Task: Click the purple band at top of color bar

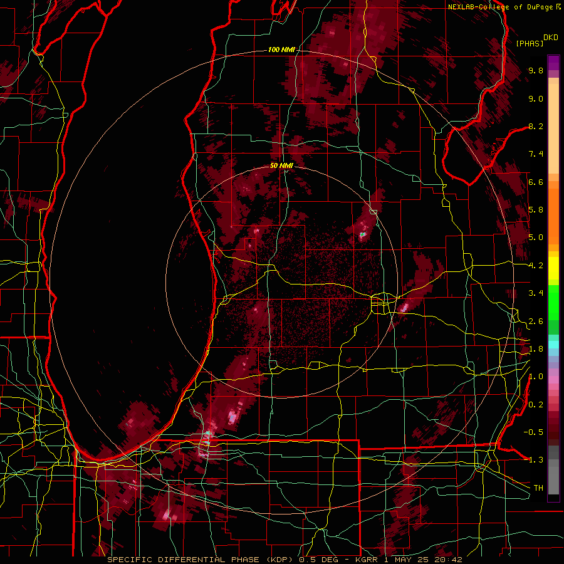Action: tap(553, 63)
